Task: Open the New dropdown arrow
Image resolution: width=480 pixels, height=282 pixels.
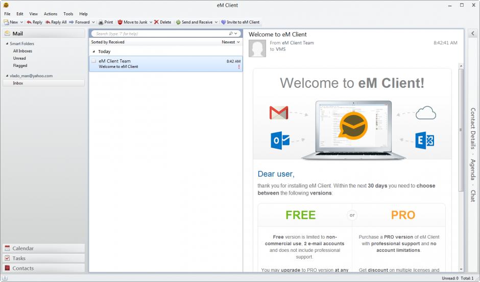Action: point(21,22)
